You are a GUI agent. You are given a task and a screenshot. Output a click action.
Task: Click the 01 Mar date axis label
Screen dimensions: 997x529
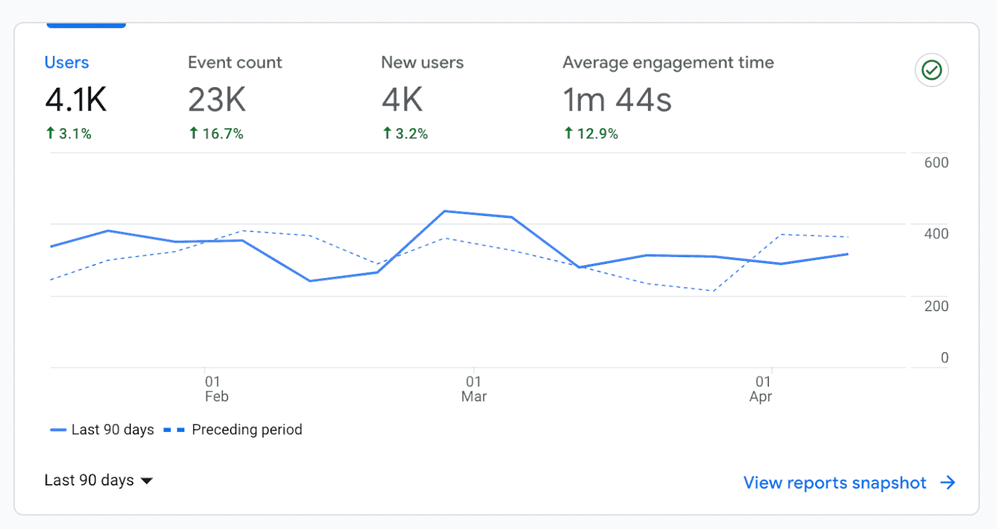[474, 389]
